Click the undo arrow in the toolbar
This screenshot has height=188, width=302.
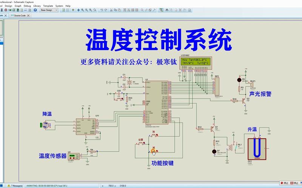(x=102, y=10)
